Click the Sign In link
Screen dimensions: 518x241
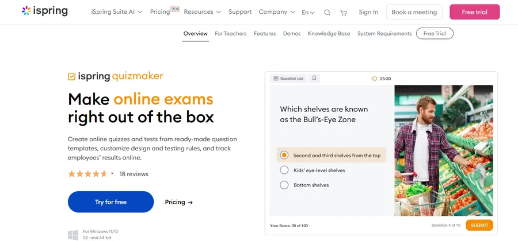click(x=368, y=12)
